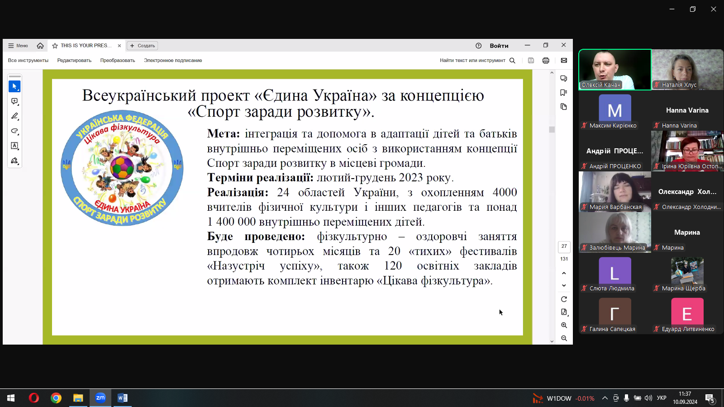Open the Все инструменты tab
The width and height of the screenshot is (724, 407).
[x=28, y=61]
